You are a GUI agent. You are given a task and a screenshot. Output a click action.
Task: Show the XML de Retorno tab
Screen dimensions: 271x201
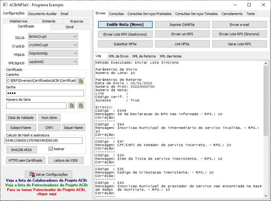click(x=144, y=56)
